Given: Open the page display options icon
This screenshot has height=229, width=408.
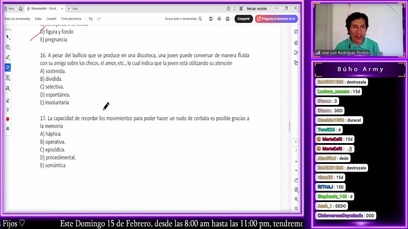Looking at the screenshot, I should pos(296,190).
